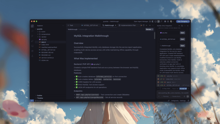
Task: Open conversation history clock icon
Action: (x=182, y=26)
